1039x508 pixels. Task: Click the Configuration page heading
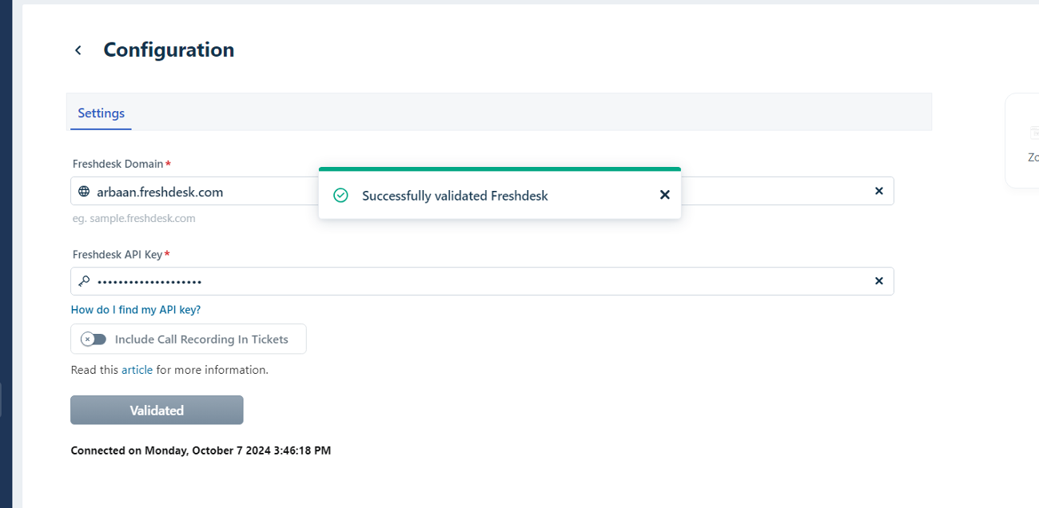169,50
